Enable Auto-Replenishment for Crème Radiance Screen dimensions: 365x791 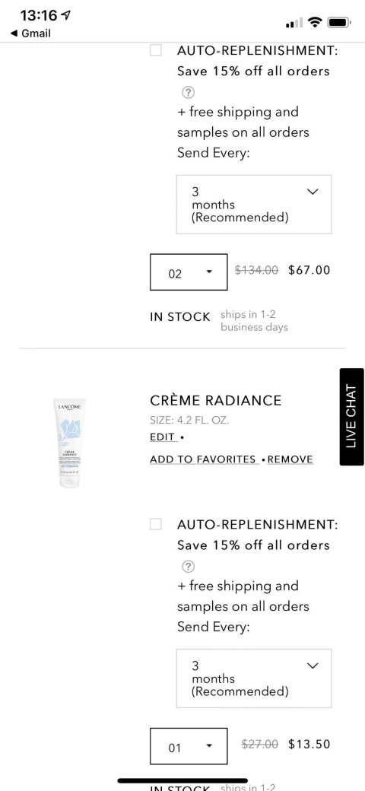click(x=156, y=524)
